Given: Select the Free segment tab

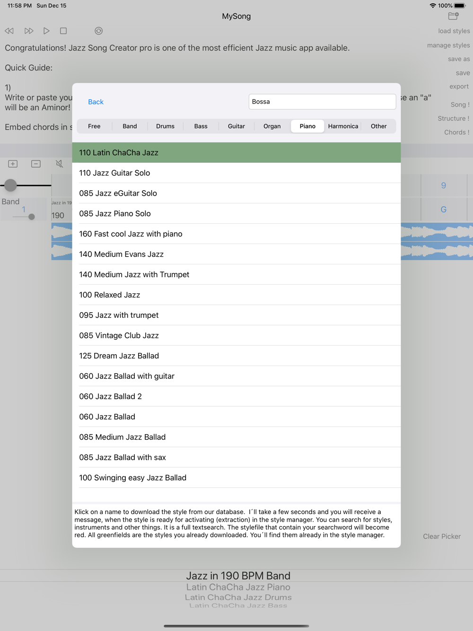Looking at the screenshot, I should (x=94, y=126).
